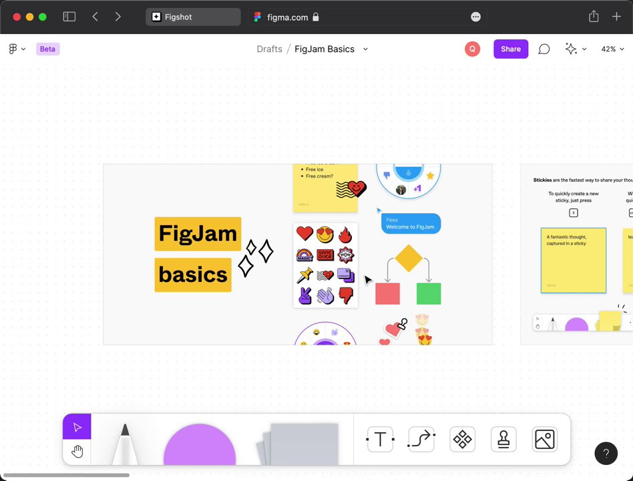
Task: Select the yellow diamond flowchart shape
Action: point(409,258)
